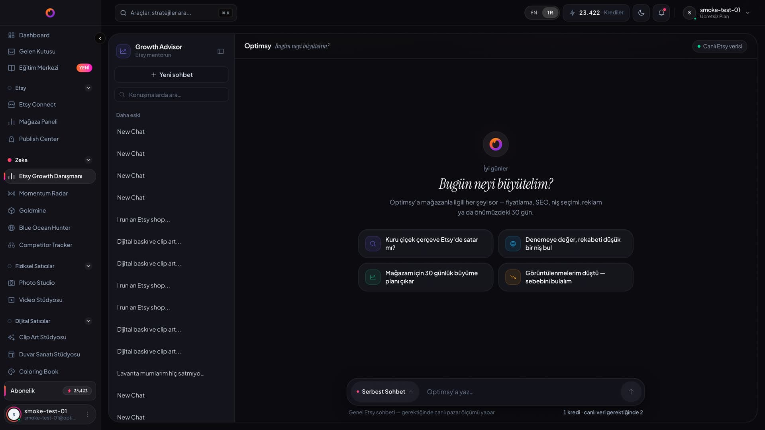Click the 1 kredi usage note
Image resolution: width=765 pixels, height=430 pixels.
(x=603, y=412)
